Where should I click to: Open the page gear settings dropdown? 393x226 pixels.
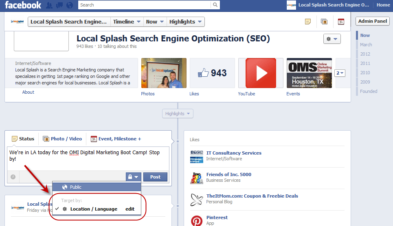tap(332, 39)
